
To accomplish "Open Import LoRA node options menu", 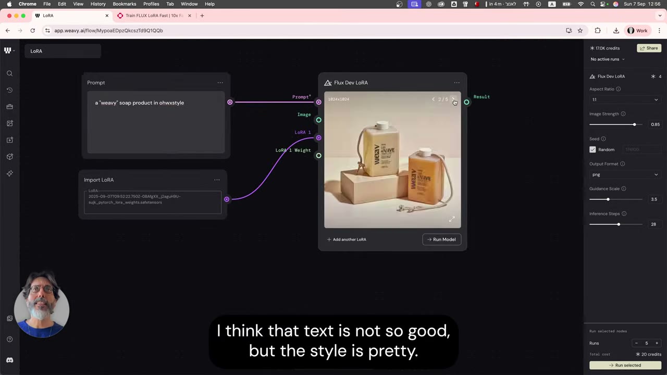I will (x=217, y=180).
